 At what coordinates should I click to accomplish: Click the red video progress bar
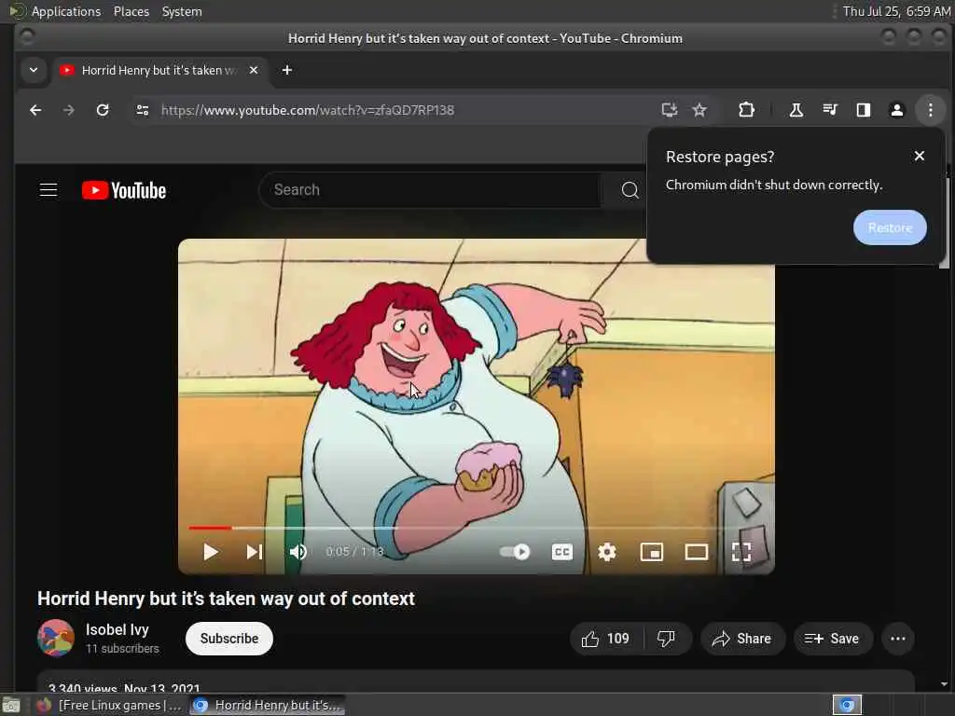click(210, 528)
